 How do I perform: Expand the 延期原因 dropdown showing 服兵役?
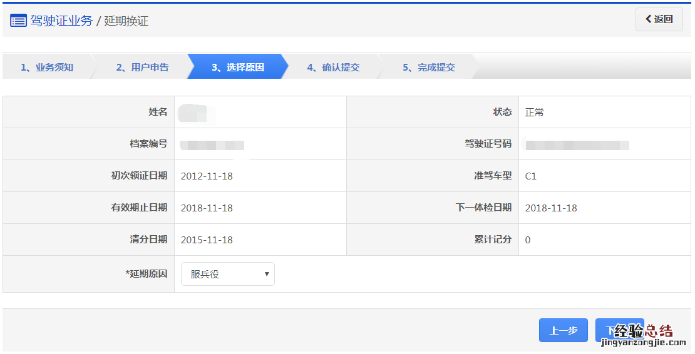tap(227, 274)
